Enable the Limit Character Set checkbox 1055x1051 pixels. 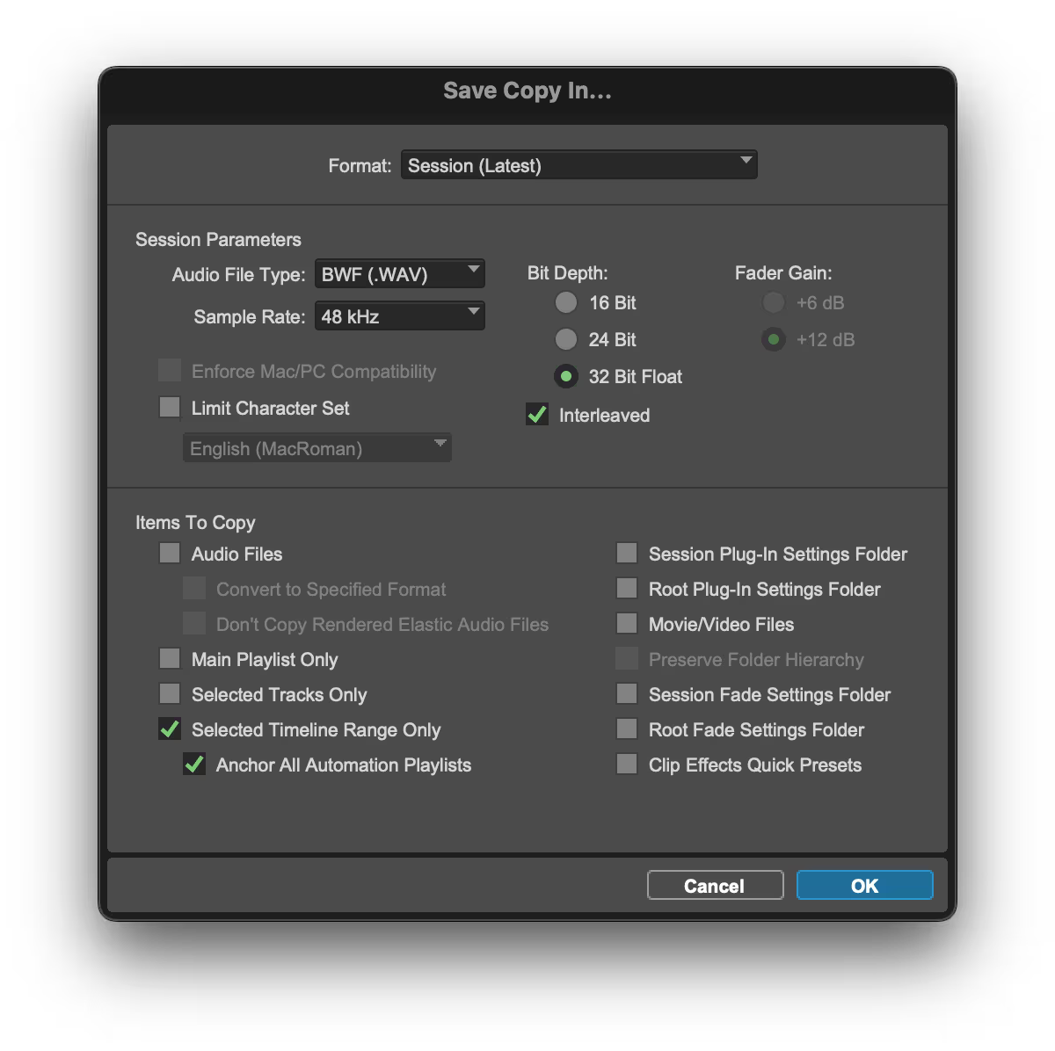[x=170, y=407]
